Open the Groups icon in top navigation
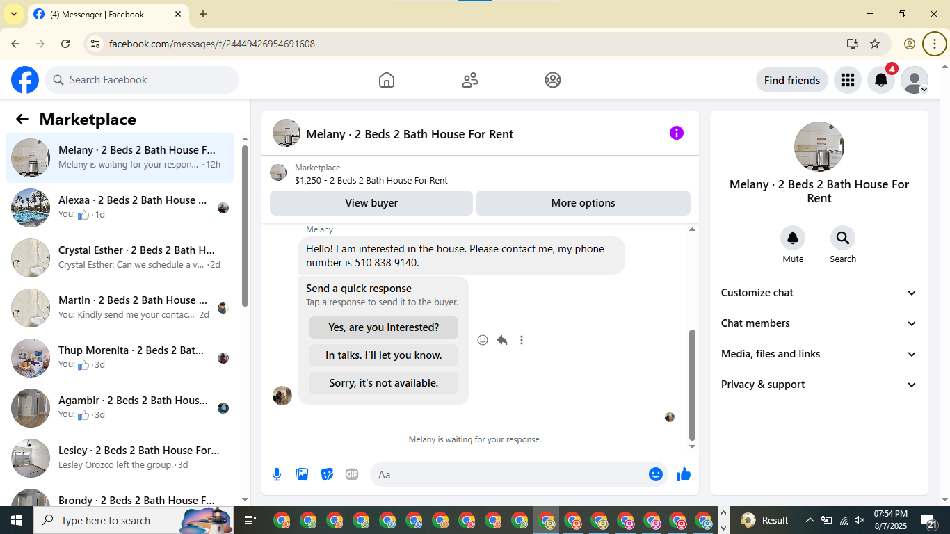The width and height of the screenshot is (950, 534). 553,80
